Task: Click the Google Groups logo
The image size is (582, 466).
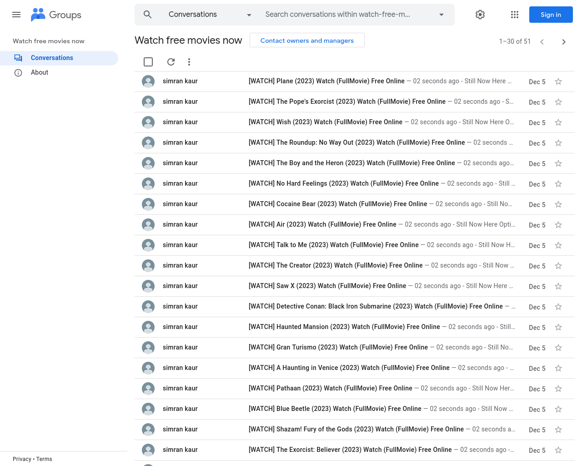Action: pyautogui.click(x=56, y=15)
